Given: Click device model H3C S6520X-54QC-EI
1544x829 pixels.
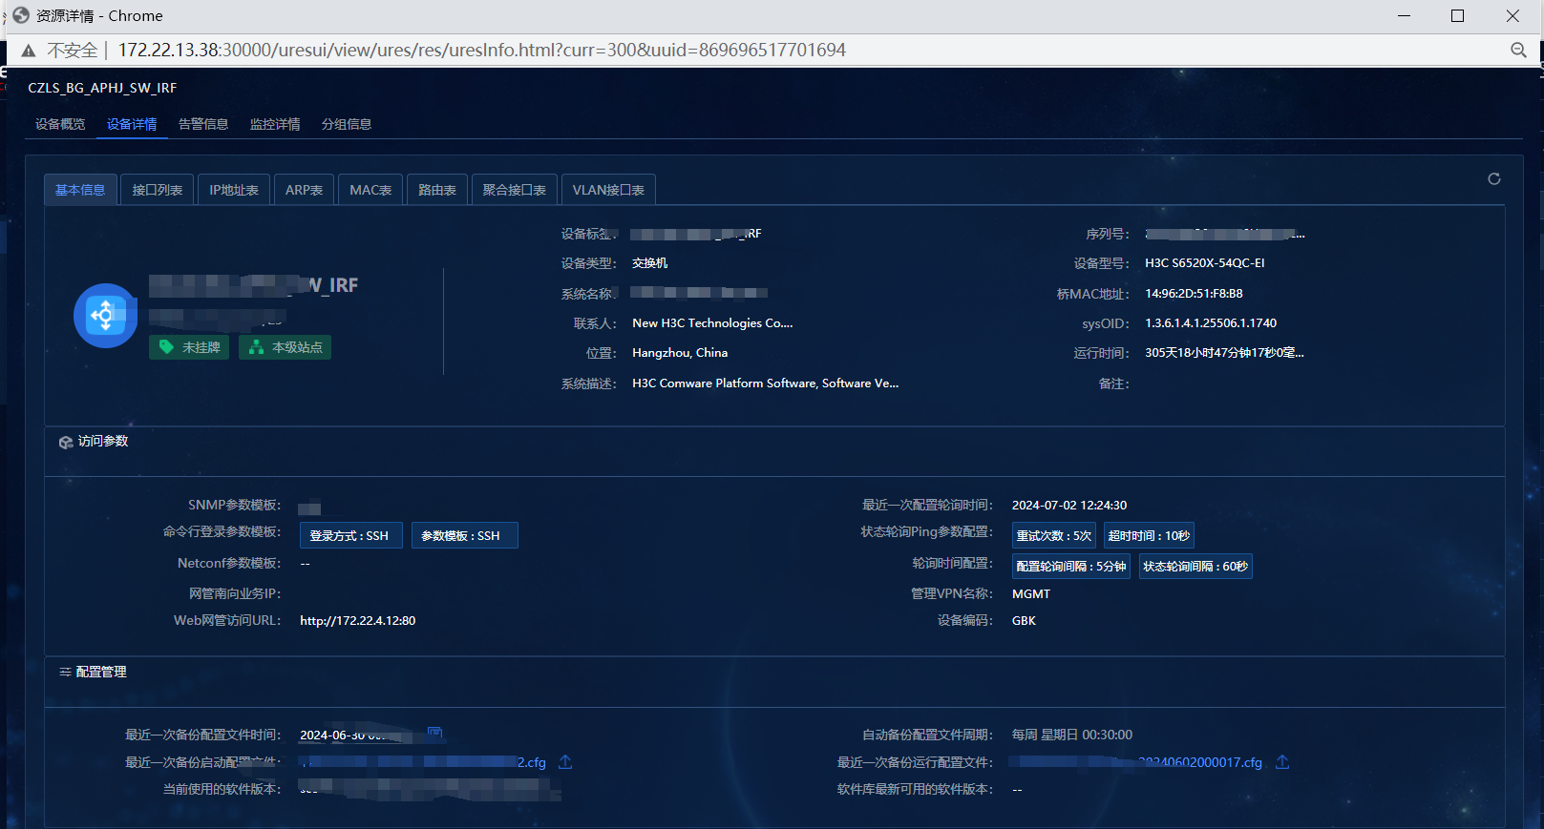Looking at the screenshot, I should pyautogui.click(x=1205, y=262).
